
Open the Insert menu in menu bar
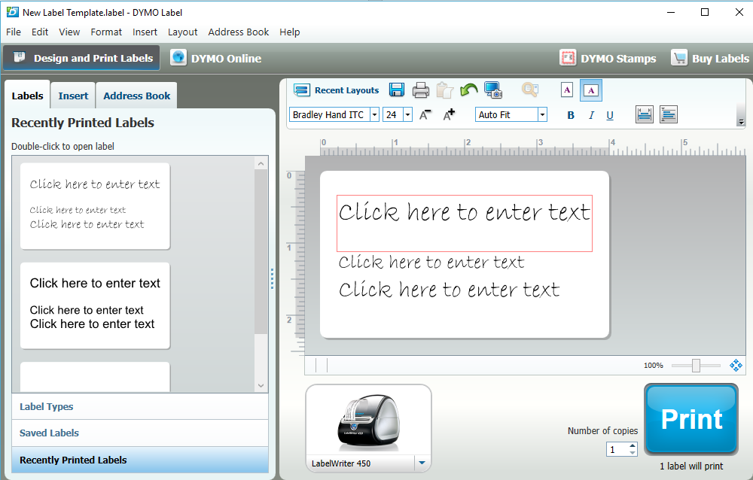pyautogui.click(x=145, y=32)
